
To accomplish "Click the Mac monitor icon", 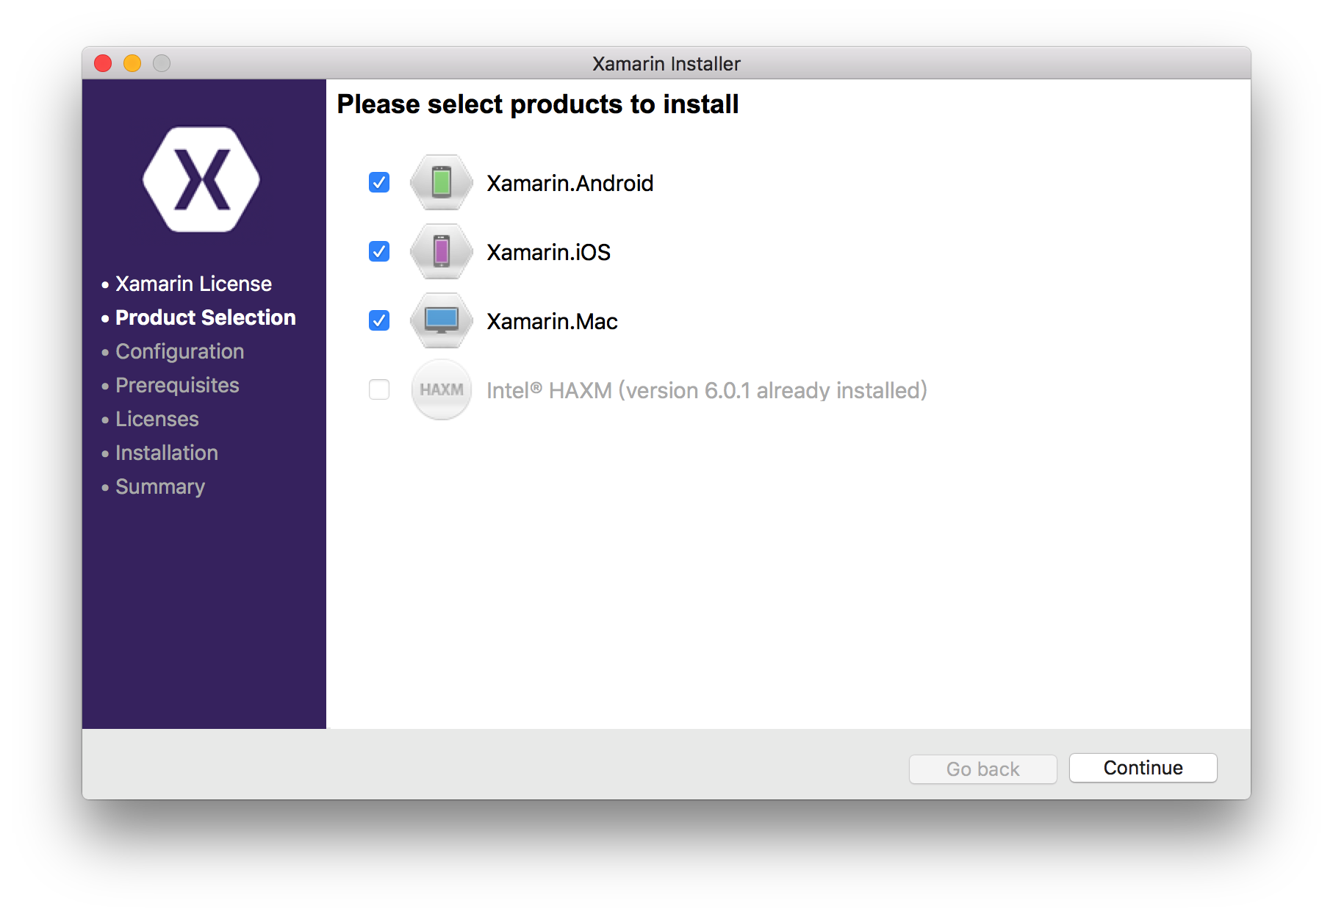I will click(441, 320).
